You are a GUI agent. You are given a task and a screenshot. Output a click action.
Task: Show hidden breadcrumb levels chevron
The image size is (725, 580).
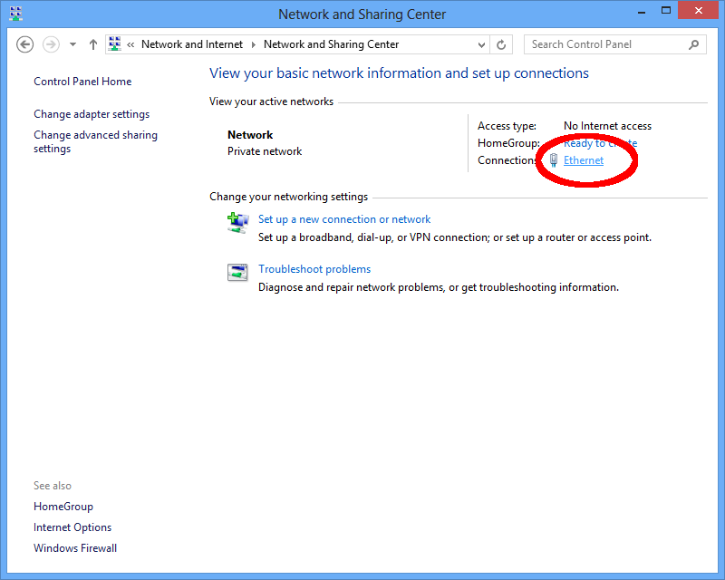tap(130, 45)
